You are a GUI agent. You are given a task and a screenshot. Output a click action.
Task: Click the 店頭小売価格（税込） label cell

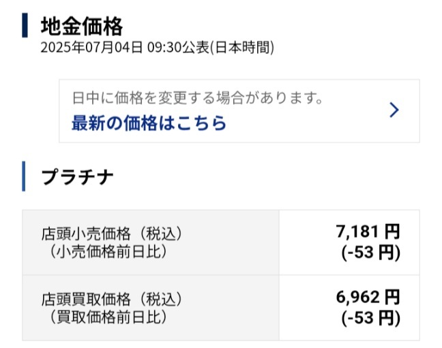151,242
